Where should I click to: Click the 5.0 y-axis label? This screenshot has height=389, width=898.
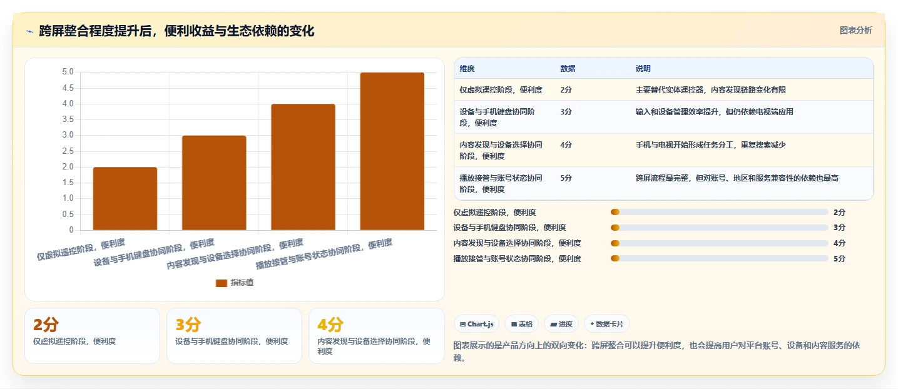tap(68, 72)
